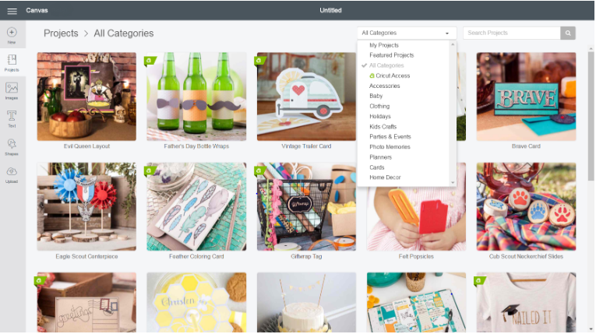Click the search magnifier button
Viewport: 596px width, 334px height.
click(x=568, y=33)
